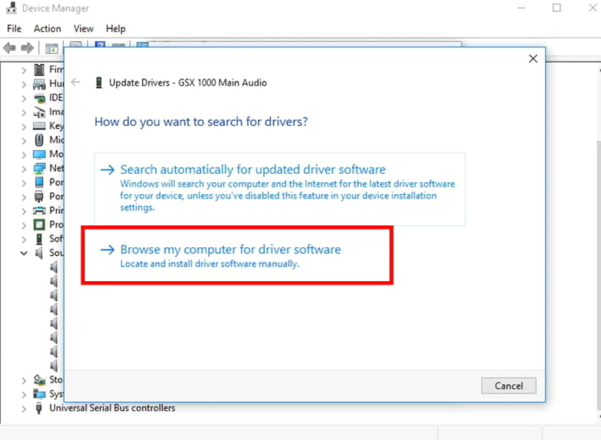The width and height of the screenshot is (601, 440).
Task: Select the Network adapters icon
Action: click(39, 167)
